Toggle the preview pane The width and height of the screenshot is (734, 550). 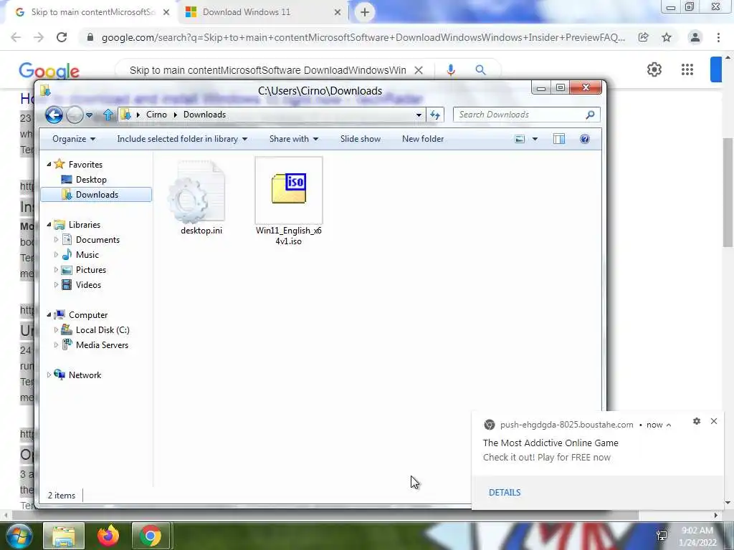coord(559,139)
